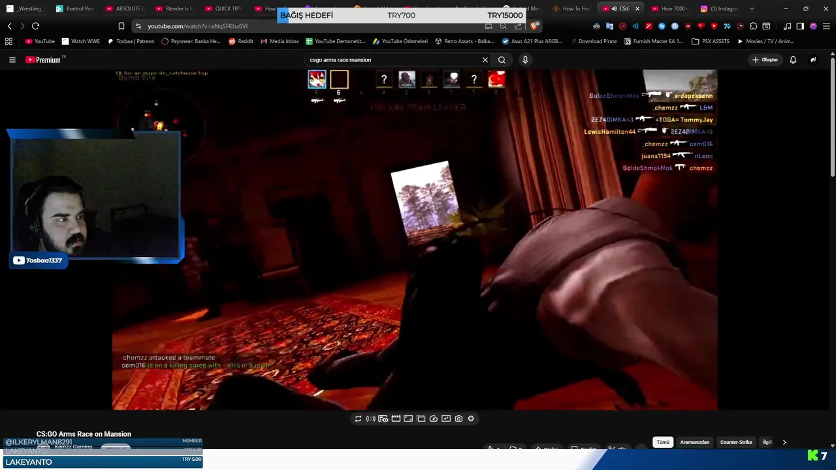The width and height of the screenshot is (836, 470).
Task: Open the Furnish Master EA bookmark
Action: 653,41
